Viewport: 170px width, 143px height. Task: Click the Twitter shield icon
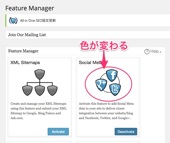(115, 90)
